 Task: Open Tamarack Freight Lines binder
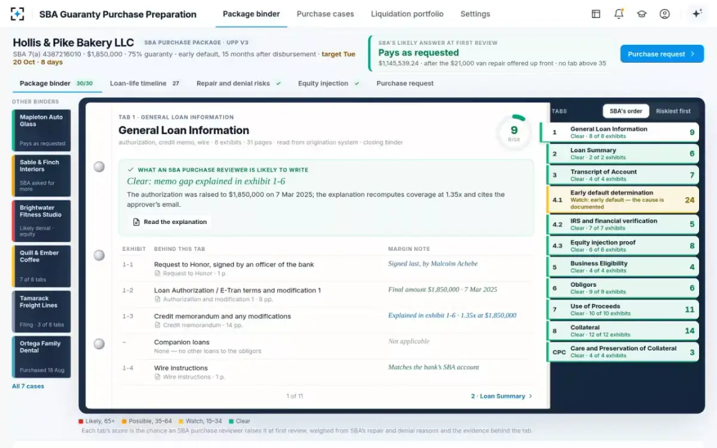41,312
